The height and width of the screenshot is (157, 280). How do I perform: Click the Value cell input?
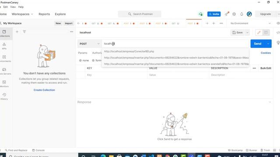pyautogui.click(x=178, y=75)
